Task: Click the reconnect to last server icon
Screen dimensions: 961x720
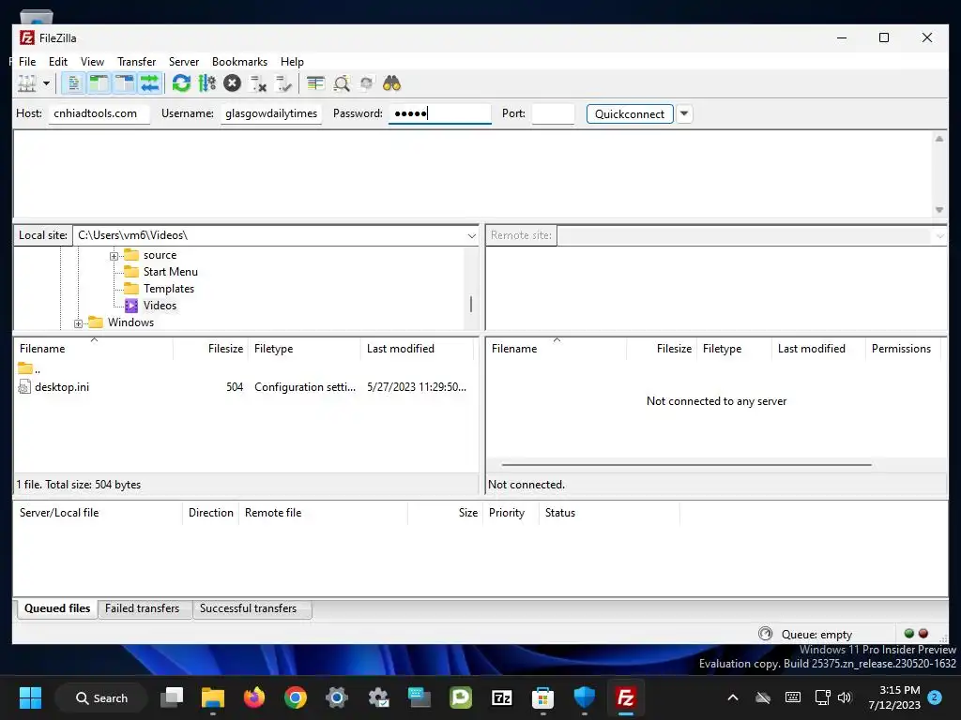Action: [x=283, y=83]
